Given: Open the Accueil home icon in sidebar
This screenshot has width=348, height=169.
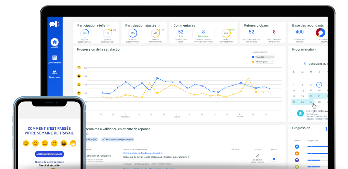Looking at the screenshot, I should (55, 42).
